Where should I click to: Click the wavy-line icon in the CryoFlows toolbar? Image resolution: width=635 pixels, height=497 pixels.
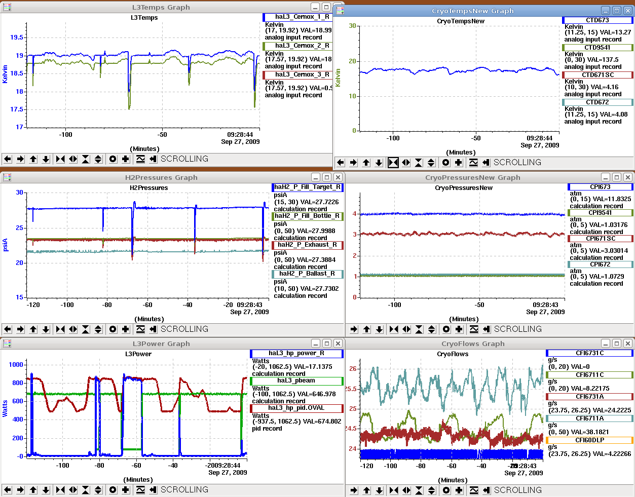point(474,490)
